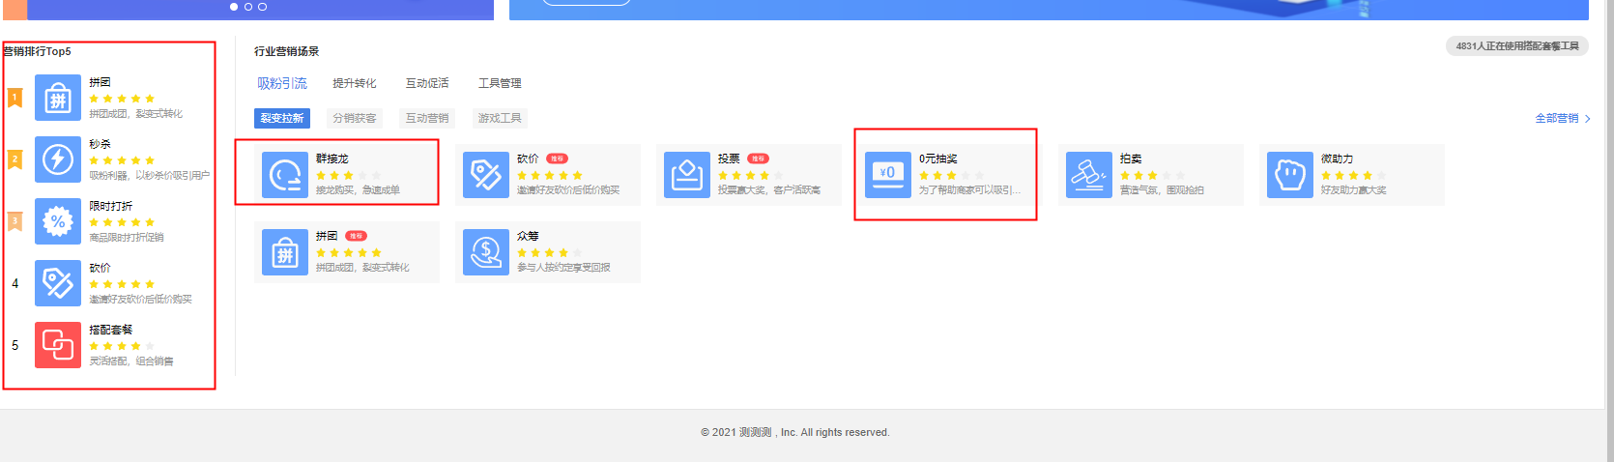The width and height of the screenshot is (1614, 462).
Task: Select the 游戏工具 filter tag
Action: [x=500, y=118]
